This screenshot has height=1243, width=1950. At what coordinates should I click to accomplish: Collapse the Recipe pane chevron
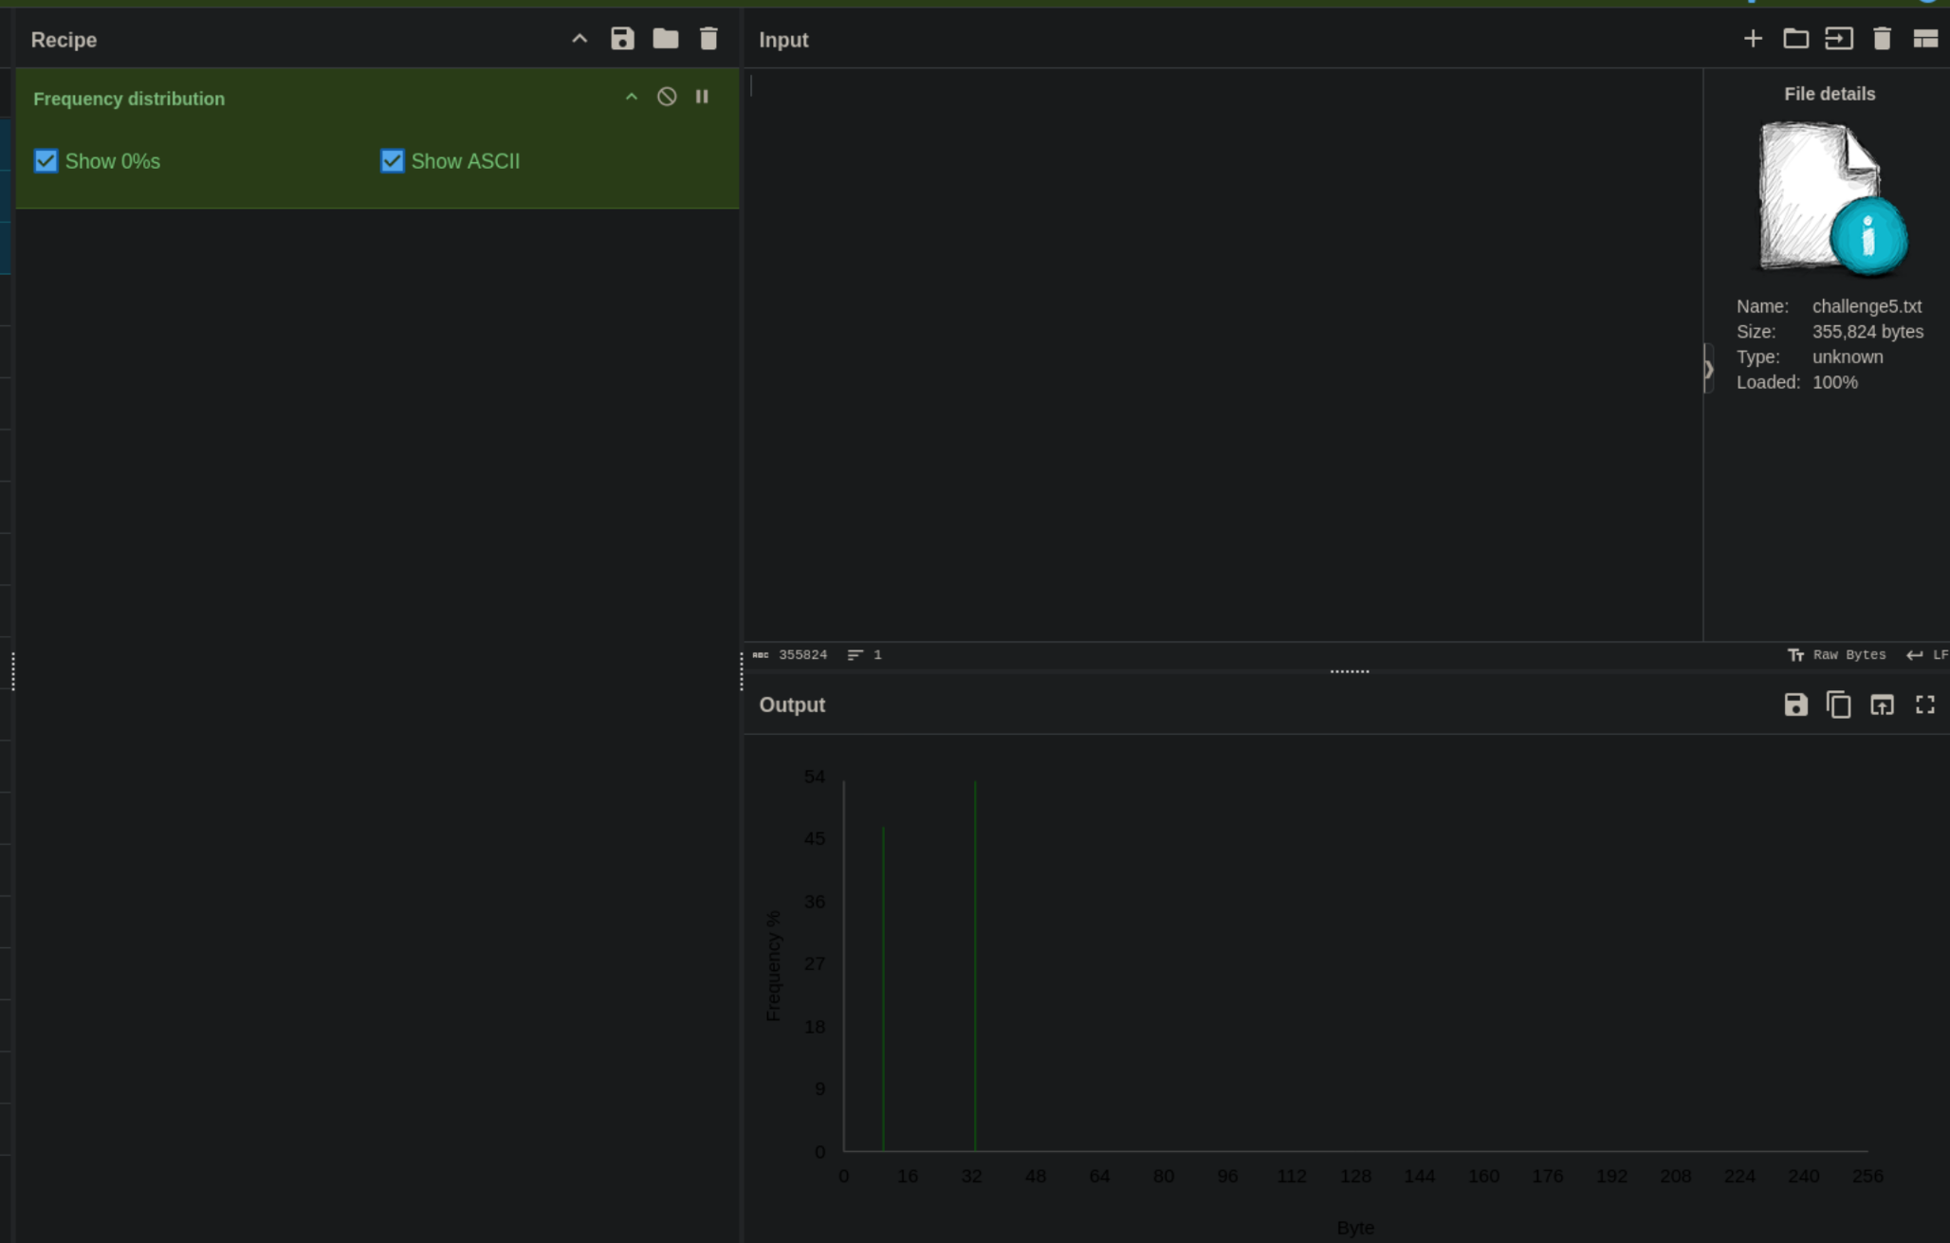coord(579,39)
